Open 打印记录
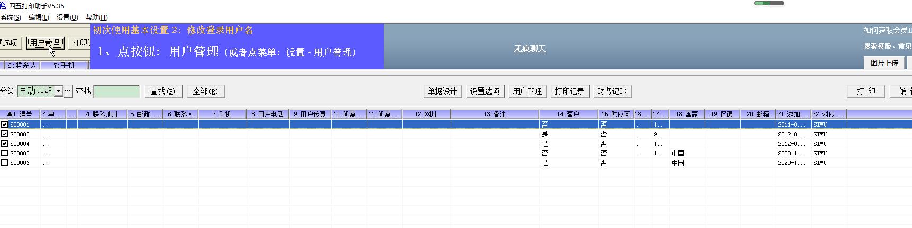 [x=569, y=91]
